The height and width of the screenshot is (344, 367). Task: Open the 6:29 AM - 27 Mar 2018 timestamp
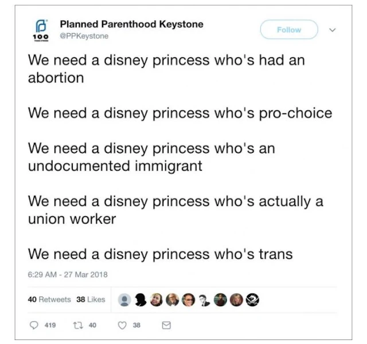pos(68,274)
